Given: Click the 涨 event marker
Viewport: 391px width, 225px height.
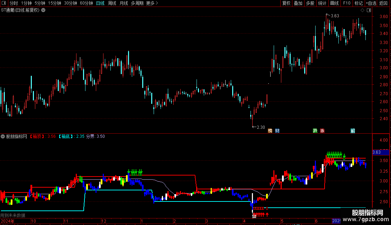Looking at the screenshot, I should (x=322, y=131).
